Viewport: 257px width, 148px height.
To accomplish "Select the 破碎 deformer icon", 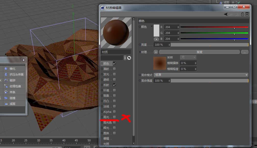I will pos(6,80).
